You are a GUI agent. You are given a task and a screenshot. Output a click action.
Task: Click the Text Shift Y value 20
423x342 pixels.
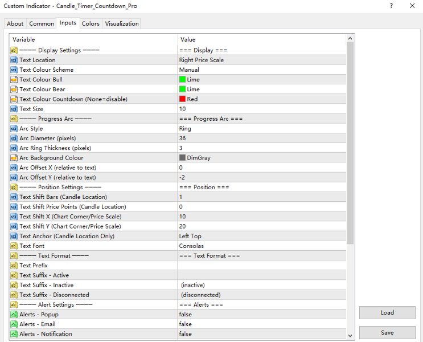[x=262, y=226]
